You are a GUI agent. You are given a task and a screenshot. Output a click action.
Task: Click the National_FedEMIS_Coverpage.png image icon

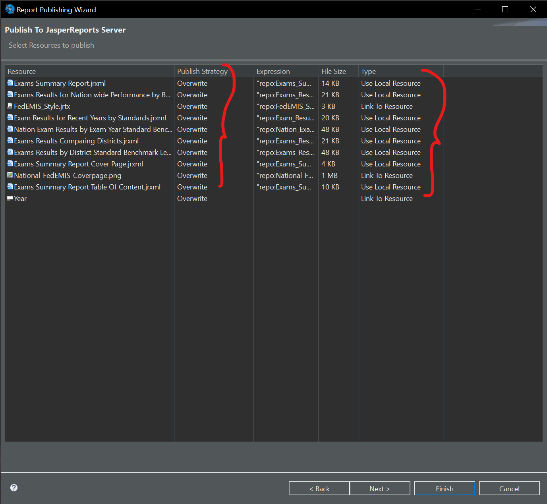10,175
